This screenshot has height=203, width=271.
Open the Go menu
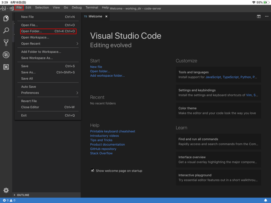tap(66, 8)
